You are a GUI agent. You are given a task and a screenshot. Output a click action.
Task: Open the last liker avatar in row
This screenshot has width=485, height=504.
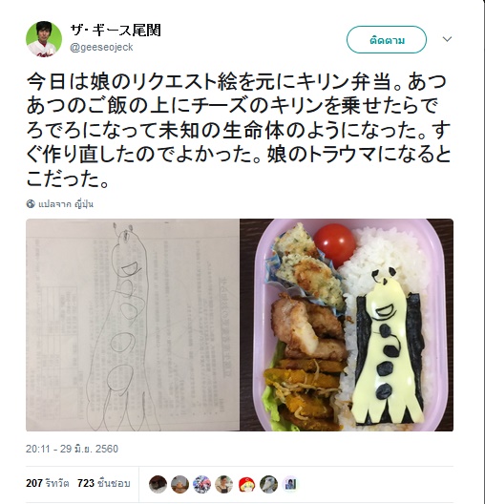point(291,484)
